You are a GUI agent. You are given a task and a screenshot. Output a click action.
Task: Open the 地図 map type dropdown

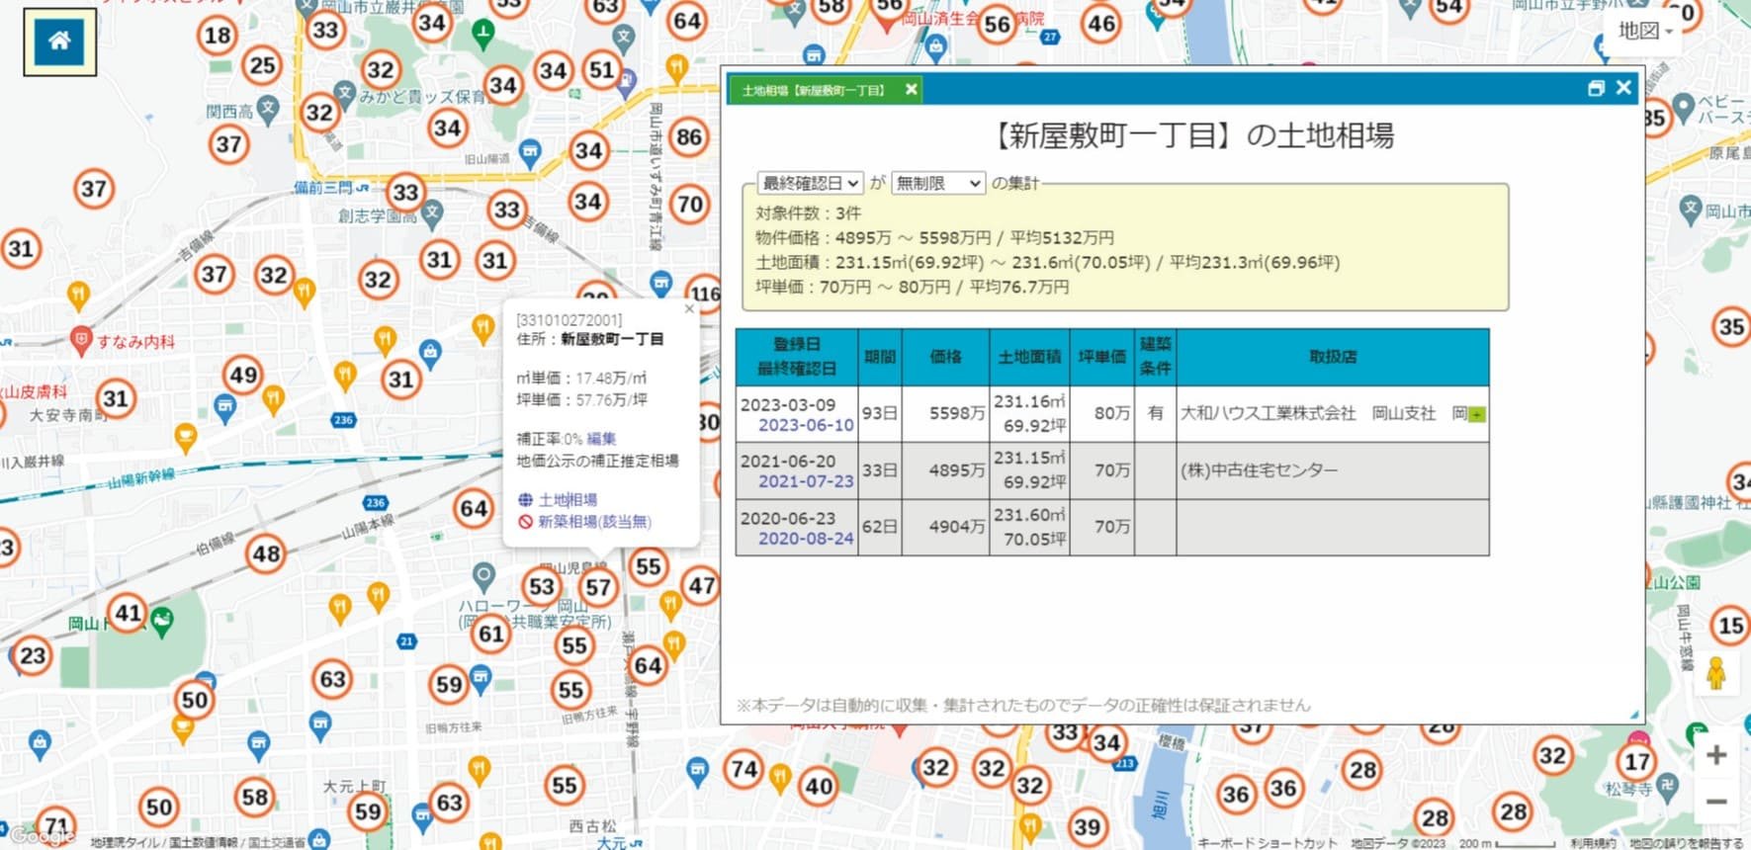pos(1644,32)
